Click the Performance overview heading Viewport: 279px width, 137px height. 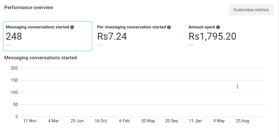point(29,8)
